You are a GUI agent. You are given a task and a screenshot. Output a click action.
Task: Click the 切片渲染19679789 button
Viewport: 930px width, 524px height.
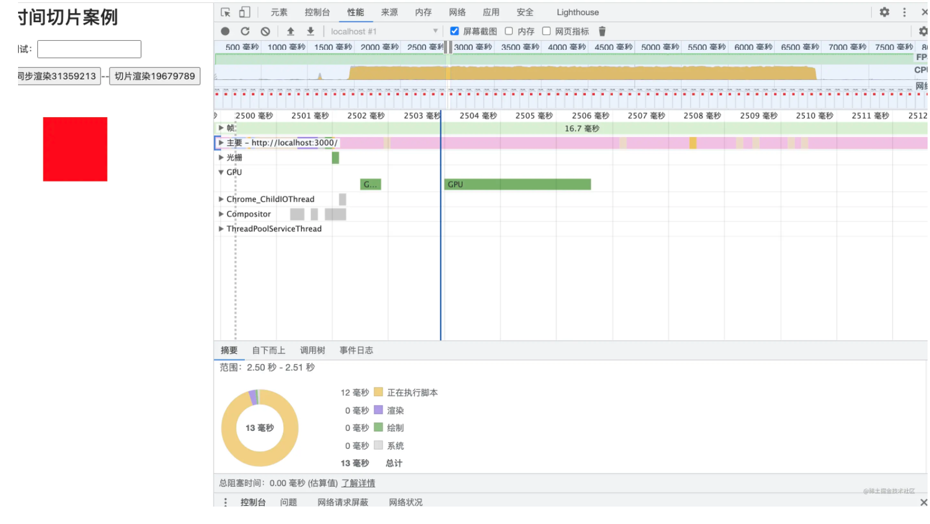click(x=155, y=76)
